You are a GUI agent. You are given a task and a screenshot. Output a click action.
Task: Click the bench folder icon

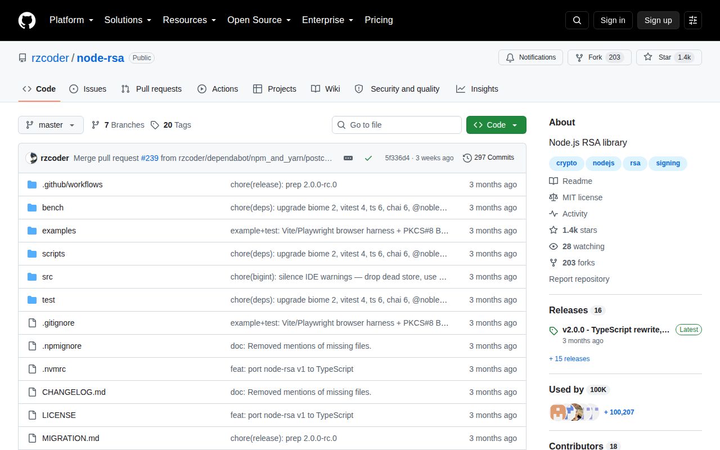32,208
